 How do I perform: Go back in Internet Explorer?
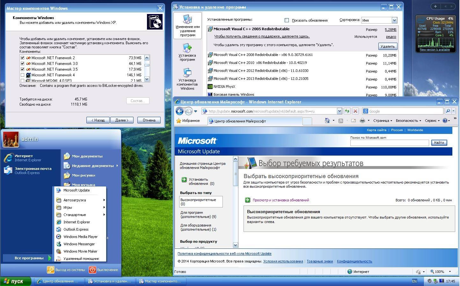[179, 111]
